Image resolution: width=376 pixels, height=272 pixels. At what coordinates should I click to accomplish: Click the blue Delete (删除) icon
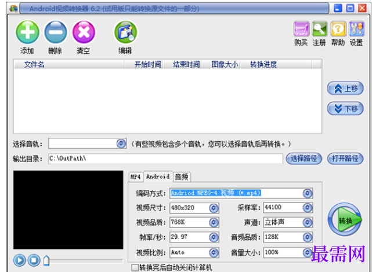[x=56, y=32]
